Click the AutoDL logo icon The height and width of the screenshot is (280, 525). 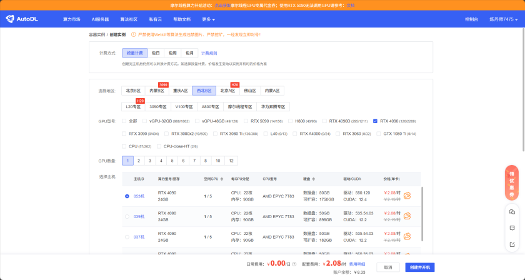click(x=10, y=19)
